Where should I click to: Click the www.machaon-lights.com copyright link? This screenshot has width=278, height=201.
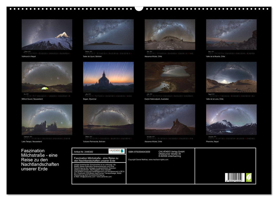158,160
